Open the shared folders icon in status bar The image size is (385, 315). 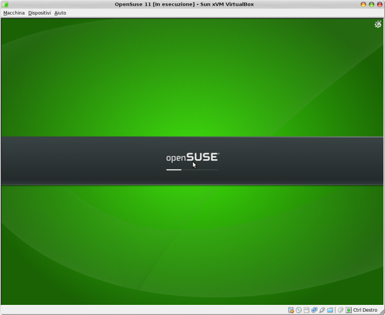[330, 310]
